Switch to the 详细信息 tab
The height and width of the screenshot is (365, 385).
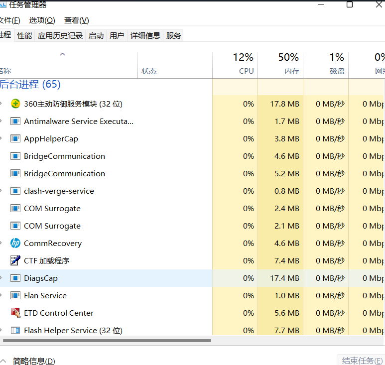[x=145, y=35]
